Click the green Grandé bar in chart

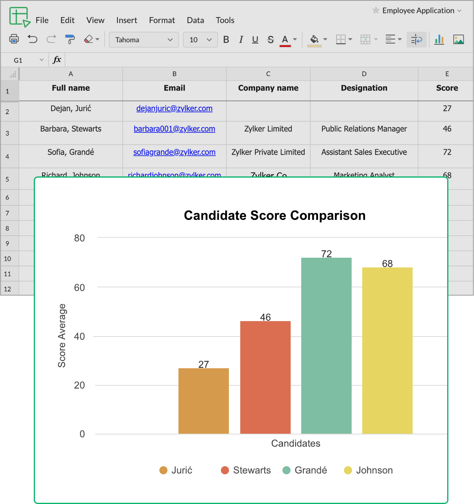pos(326,345)
